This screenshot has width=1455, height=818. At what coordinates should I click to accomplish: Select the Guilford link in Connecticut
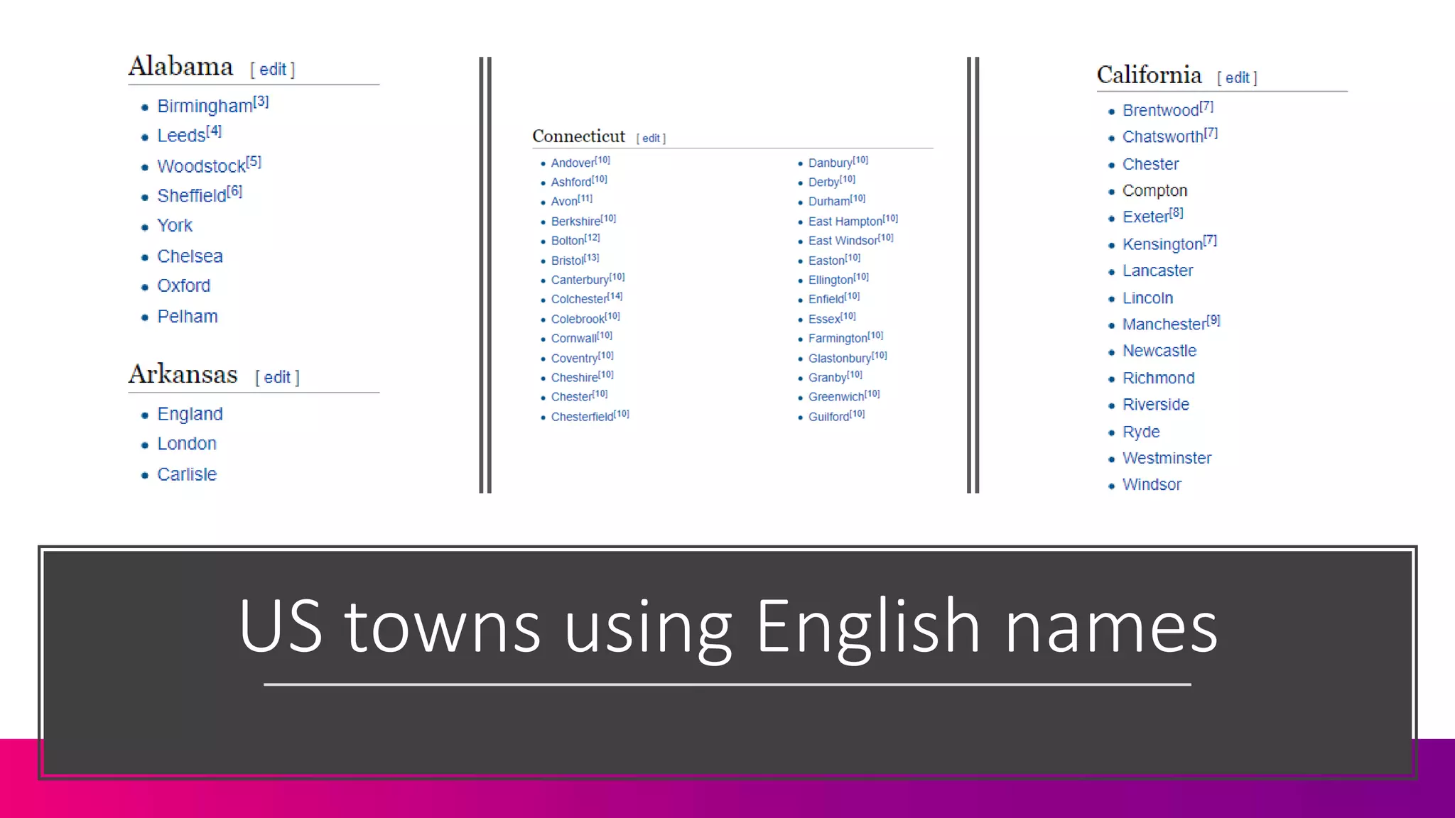828,417
